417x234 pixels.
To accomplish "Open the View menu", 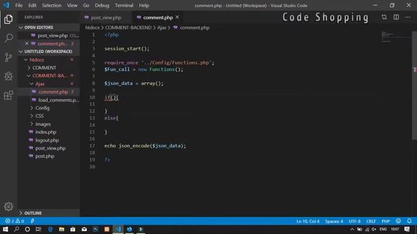I will click(x=72, y=5).
